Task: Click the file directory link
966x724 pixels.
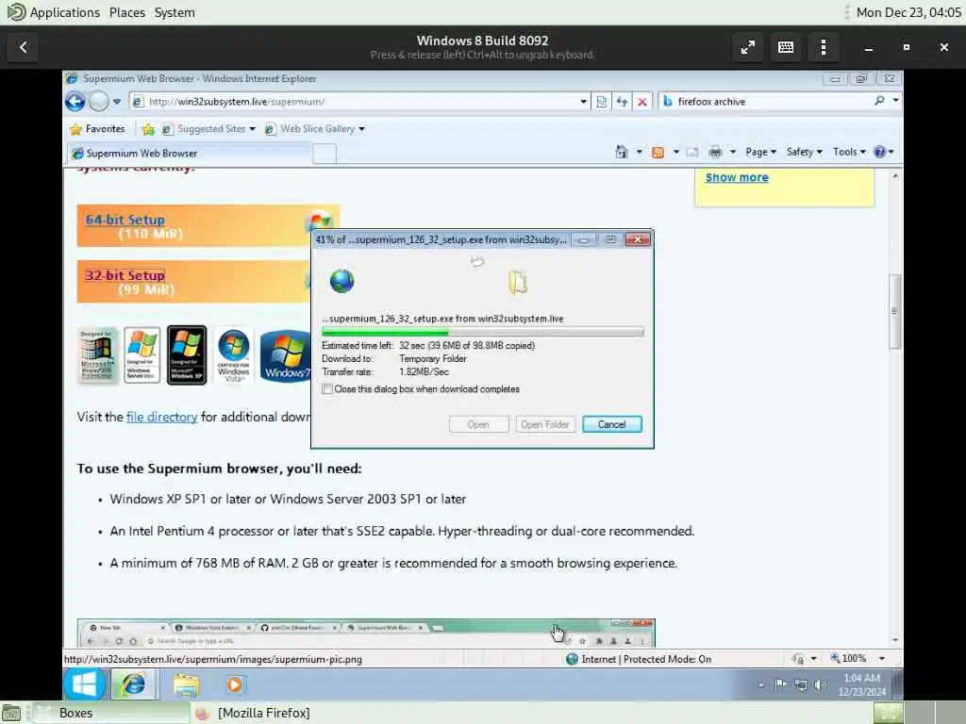Action: pos(161,417)
